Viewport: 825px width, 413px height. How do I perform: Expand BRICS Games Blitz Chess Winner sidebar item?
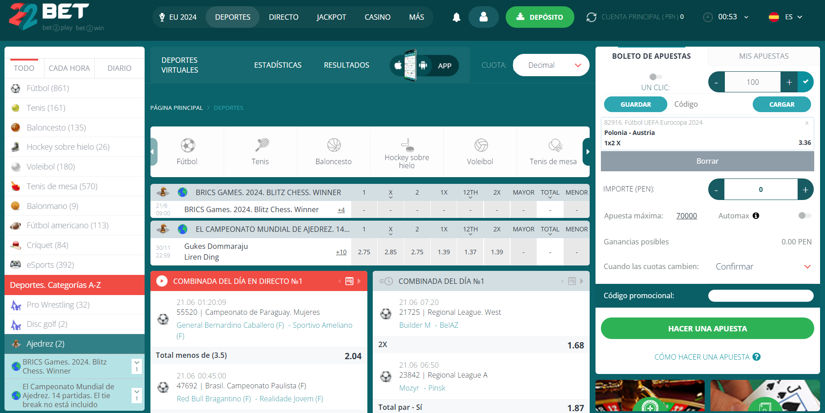click(x=137, y=366)
